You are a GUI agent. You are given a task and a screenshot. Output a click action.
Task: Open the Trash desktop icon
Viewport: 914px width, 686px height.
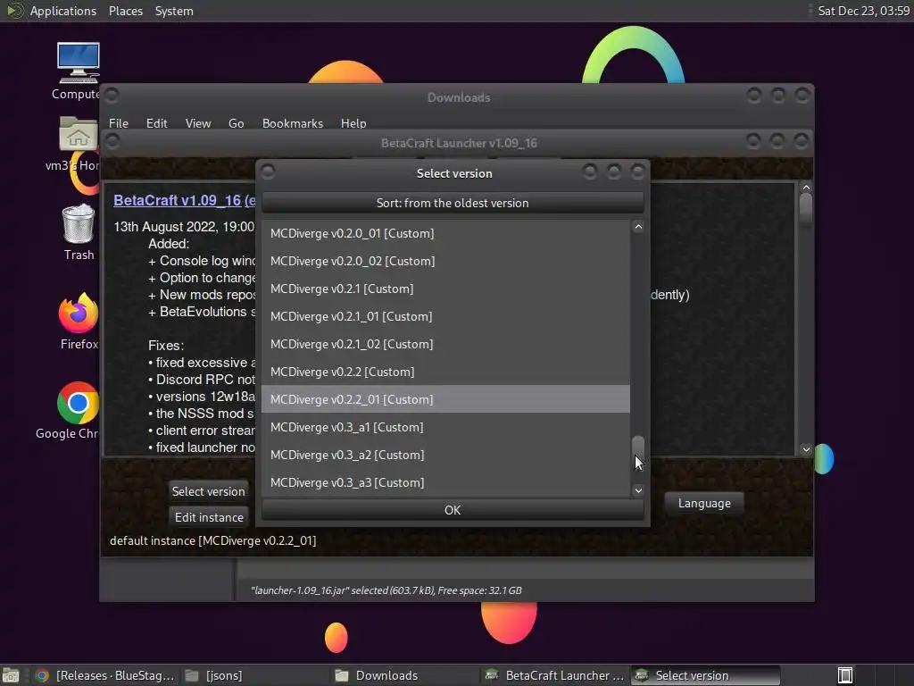79,223
